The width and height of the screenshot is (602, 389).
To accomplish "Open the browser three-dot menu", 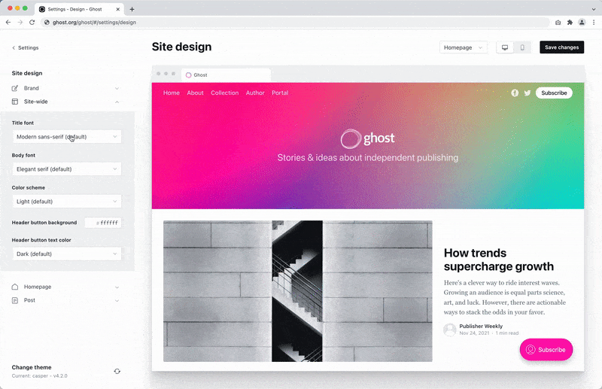I will pos(594,23).
